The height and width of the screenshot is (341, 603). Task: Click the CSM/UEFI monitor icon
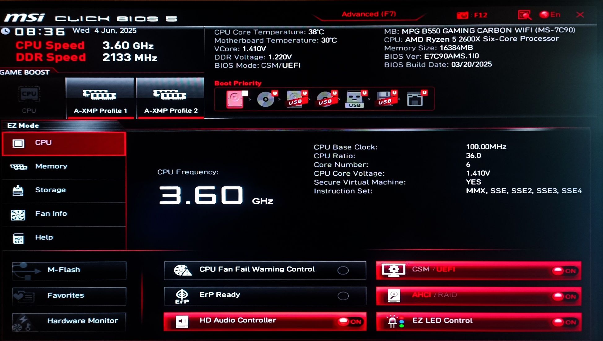[x=393, y=270]
